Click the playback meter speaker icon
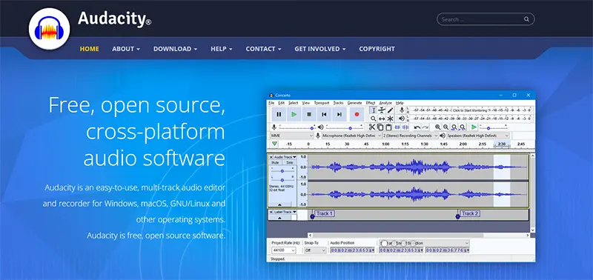This screenshot has width=593, height=280. click(x=402, y=119)
